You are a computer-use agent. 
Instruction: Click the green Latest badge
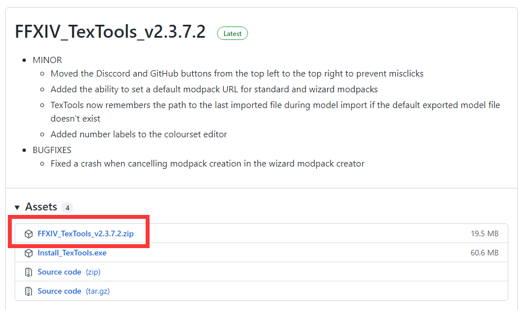232,33
